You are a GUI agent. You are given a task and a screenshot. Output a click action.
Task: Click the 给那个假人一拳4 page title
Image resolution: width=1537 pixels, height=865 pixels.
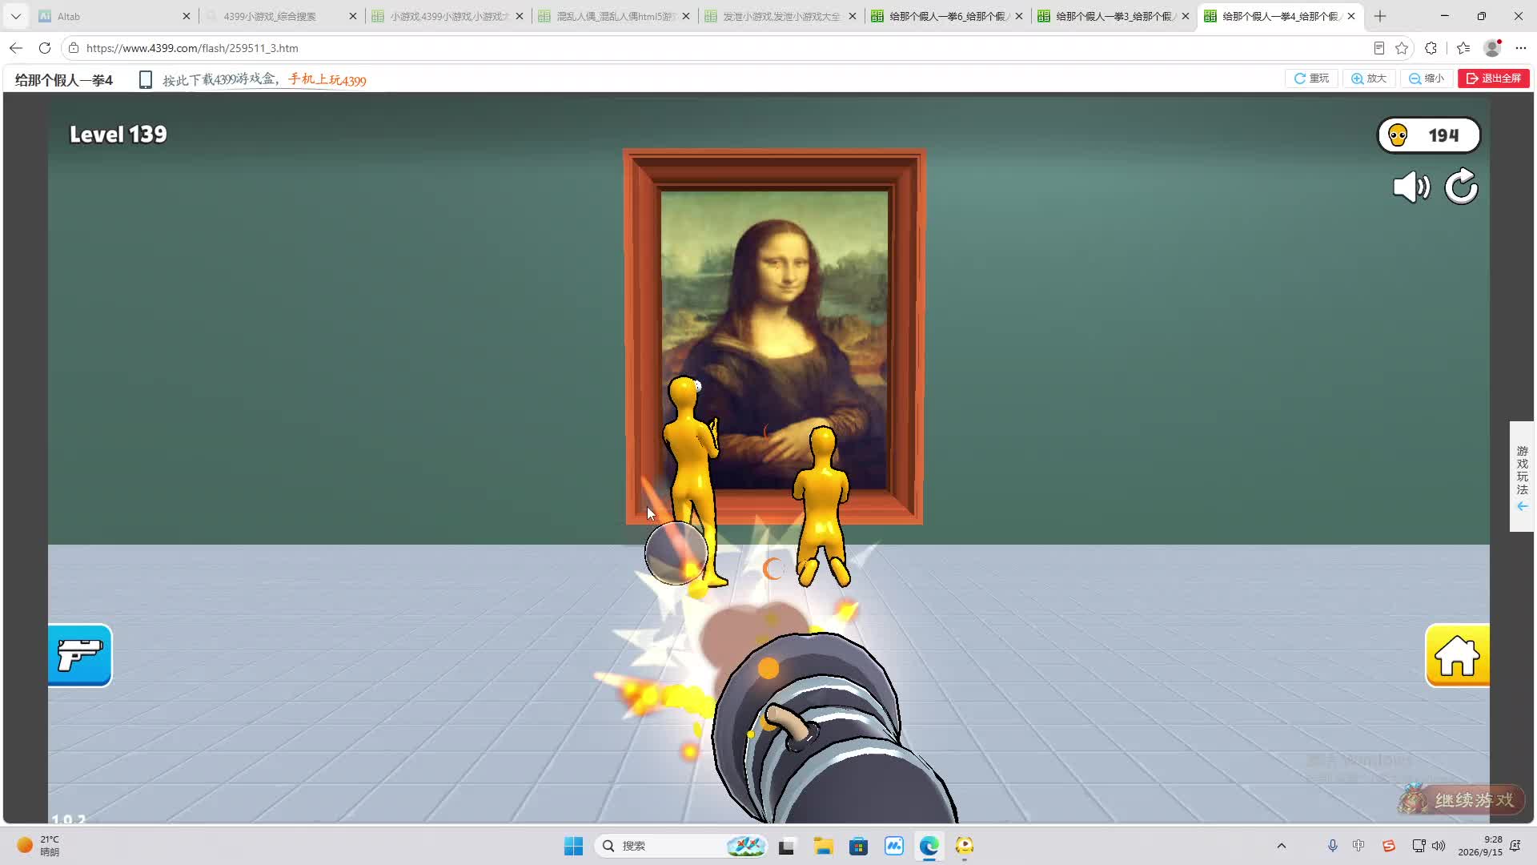tap(64, 80)
